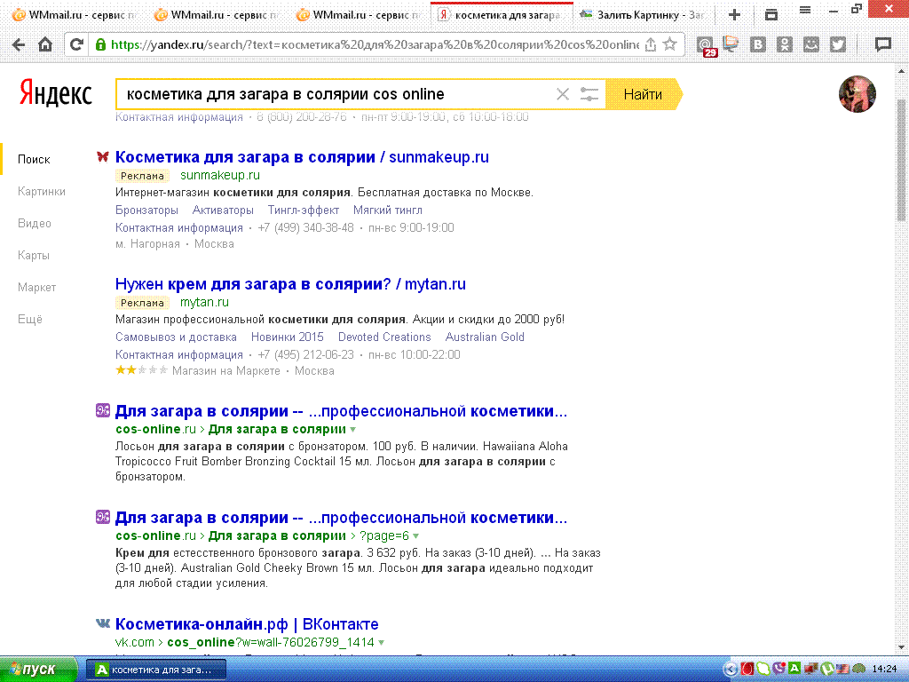Open Видео in the left sidebar
The height and width of the screenshot is (682, 909).
(35, 223)
